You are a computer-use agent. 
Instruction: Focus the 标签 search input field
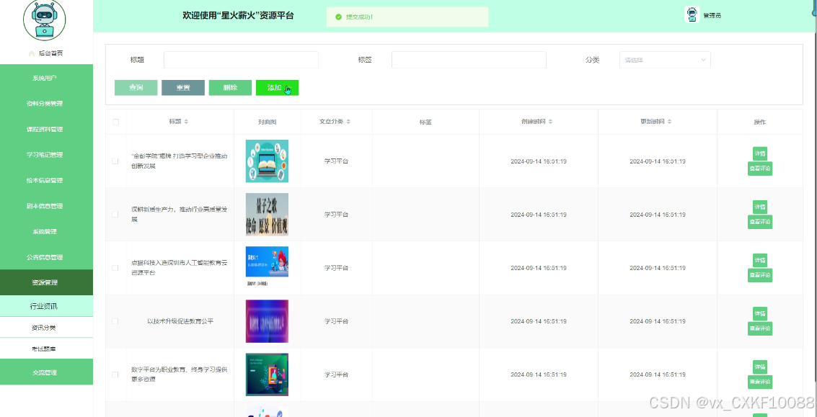click(x=469, y=60)
